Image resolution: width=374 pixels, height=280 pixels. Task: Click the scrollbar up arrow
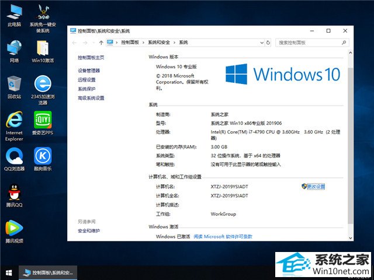pos(350,52)
